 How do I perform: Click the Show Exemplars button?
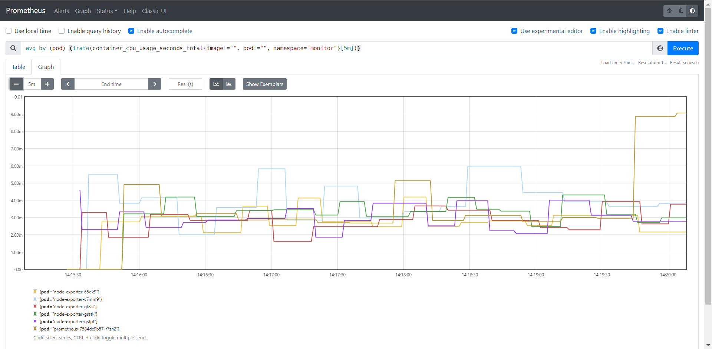point(265,84)
